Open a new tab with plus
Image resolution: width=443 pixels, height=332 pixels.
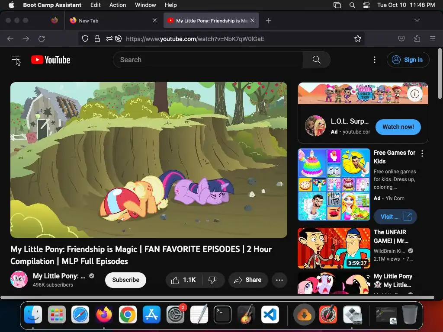tap(268, 21)
